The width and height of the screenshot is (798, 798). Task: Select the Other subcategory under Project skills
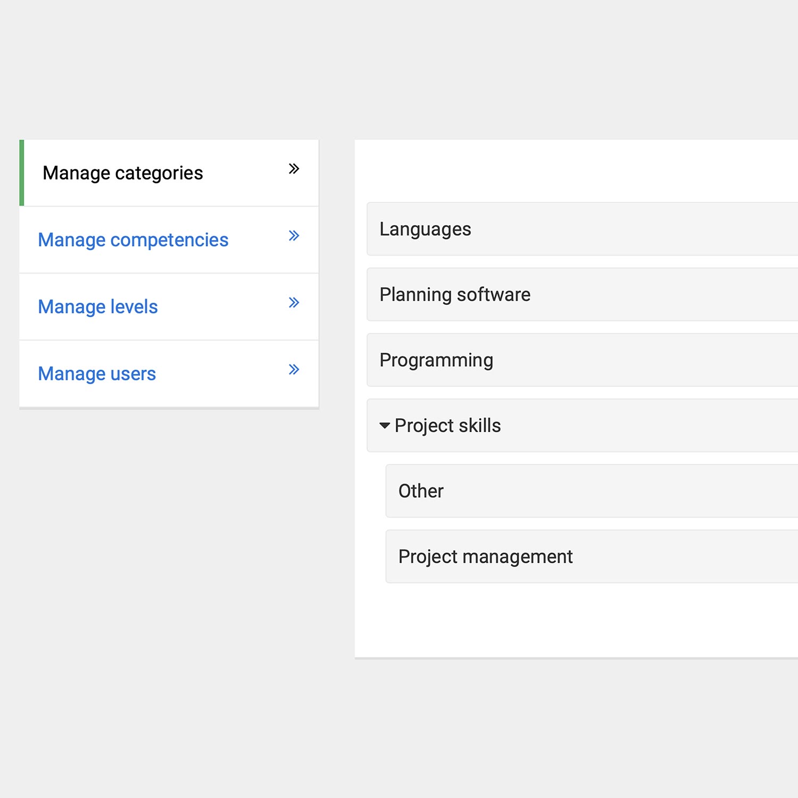click(x=532, y=491)
